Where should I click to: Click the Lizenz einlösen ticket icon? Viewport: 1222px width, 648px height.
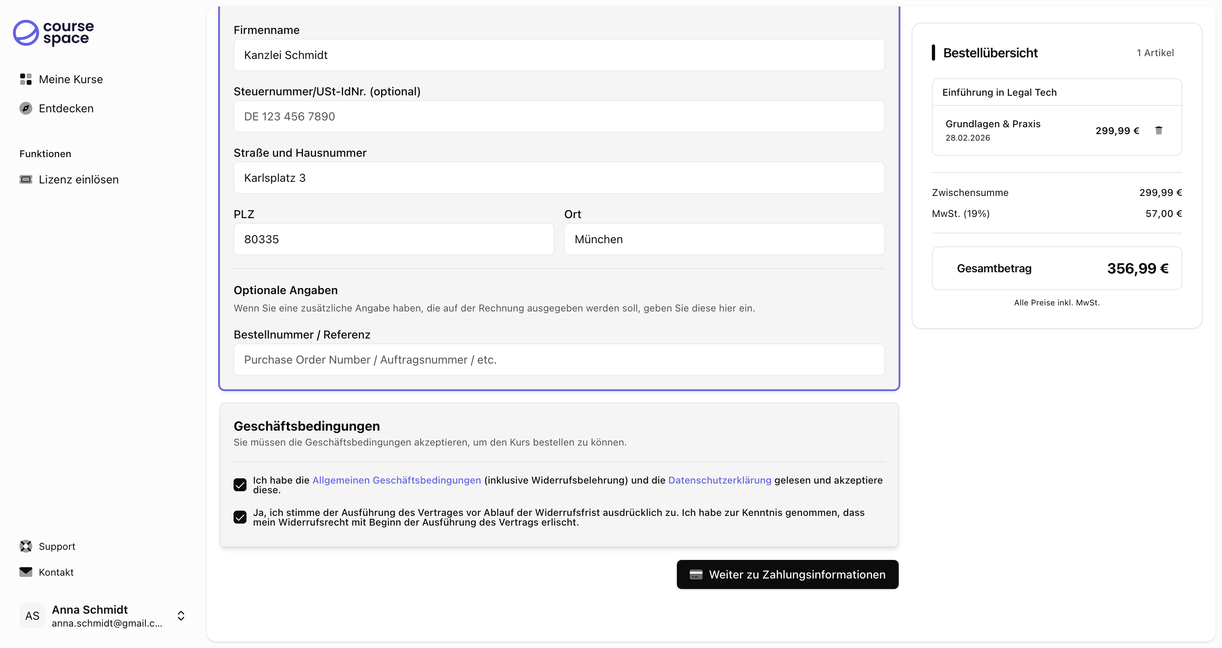(25, 179)
